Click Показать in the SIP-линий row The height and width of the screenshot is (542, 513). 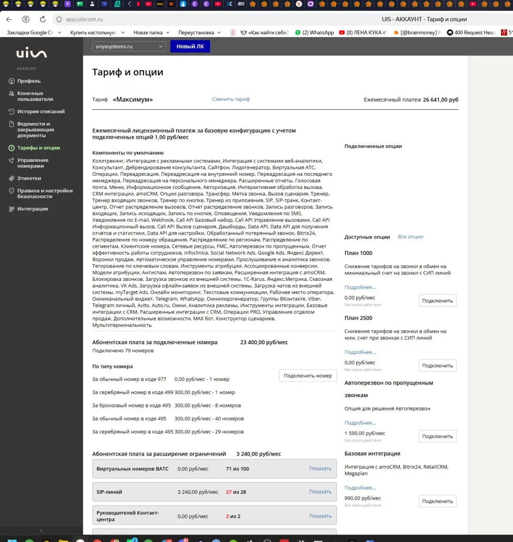point(320,492)
